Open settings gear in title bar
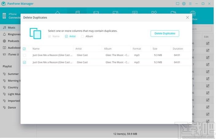This screenshot has width=216, height=139. [184, 4]
